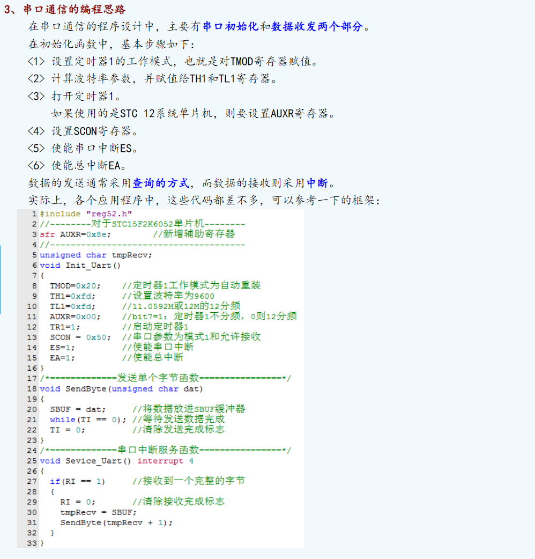Click code line 'sfr AUXR=0x8e;'
This screenshot has width=535, height=559.
pyautogui.click(x=75, y=234)
